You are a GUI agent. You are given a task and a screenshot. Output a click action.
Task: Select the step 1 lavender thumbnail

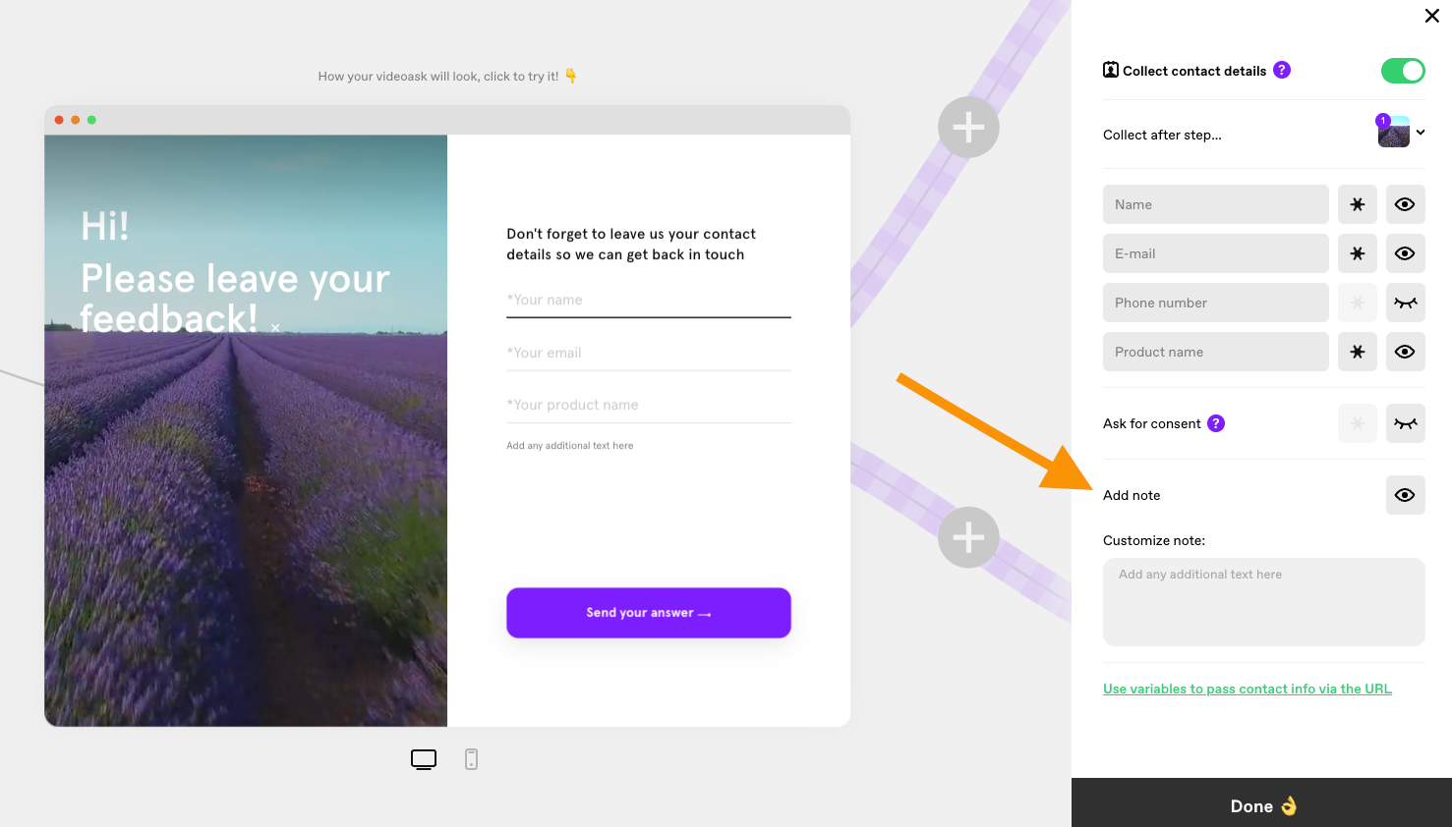coord(1393,132)
